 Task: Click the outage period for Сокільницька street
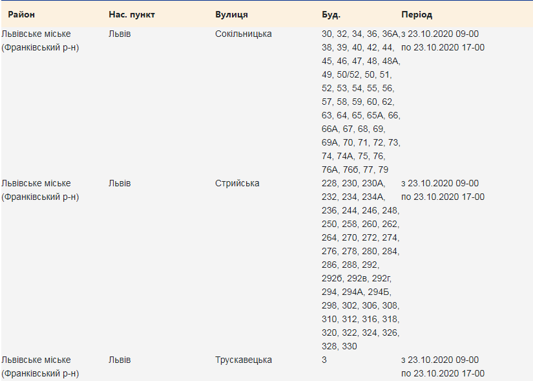click(443, 40)
